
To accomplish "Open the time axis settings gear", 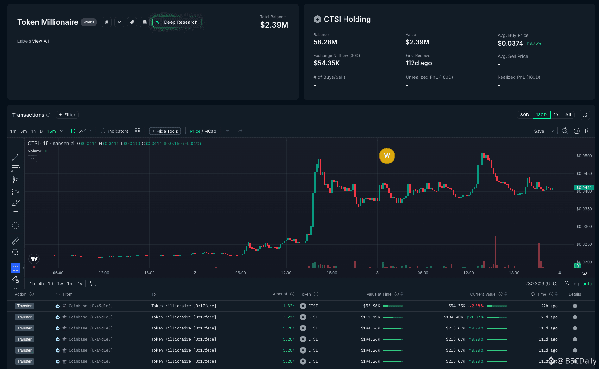I will 585,273.
